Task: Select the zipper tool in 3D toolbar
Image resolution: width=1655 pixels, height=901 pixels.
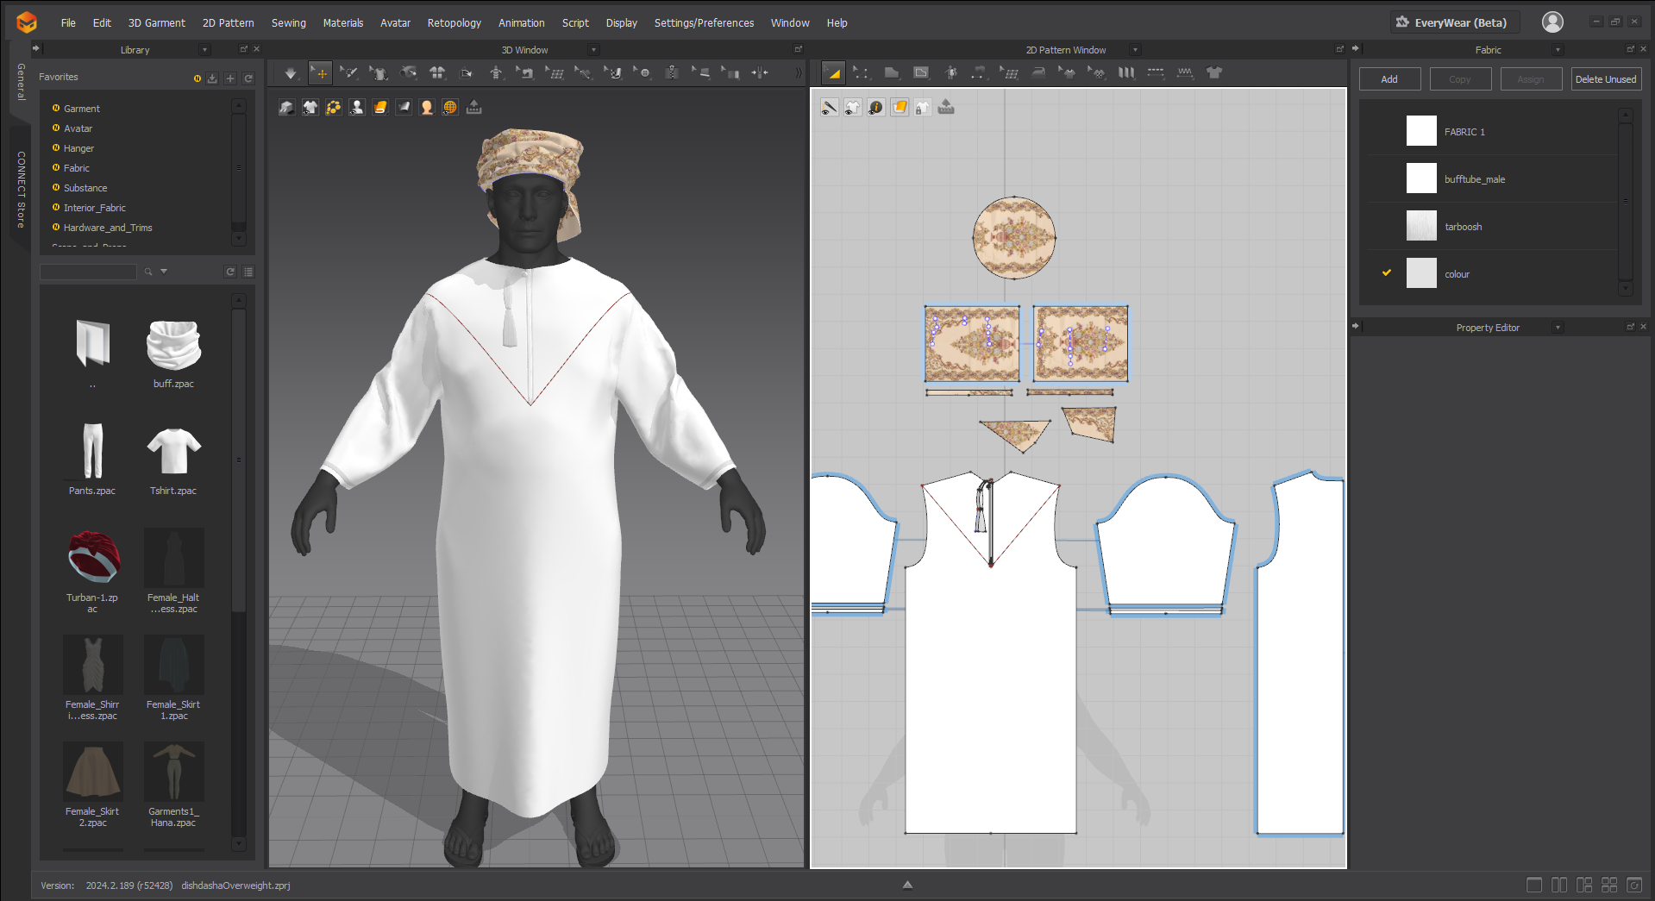Action: click(671, 73)
